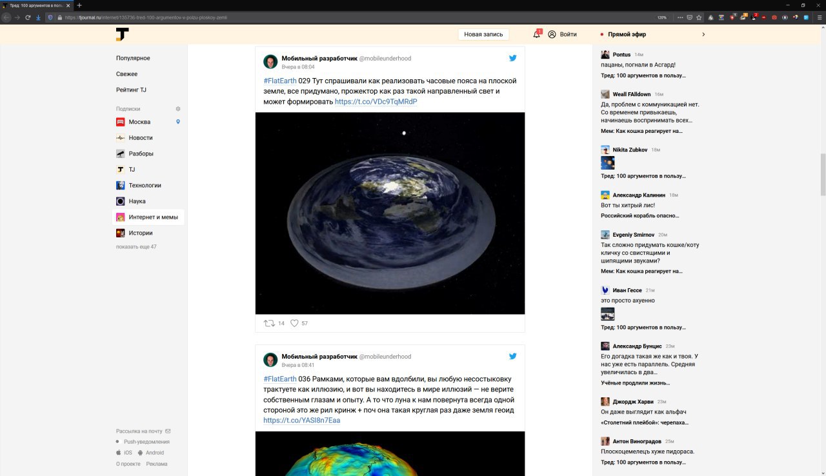
Task: Open Evgeniy Smirnov's profile in the feed
Action: 634,235
